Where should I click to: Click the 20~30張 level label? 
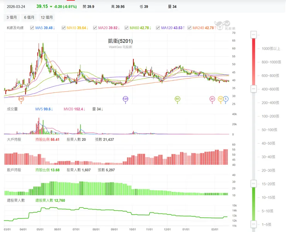click(x=268, y=170)
